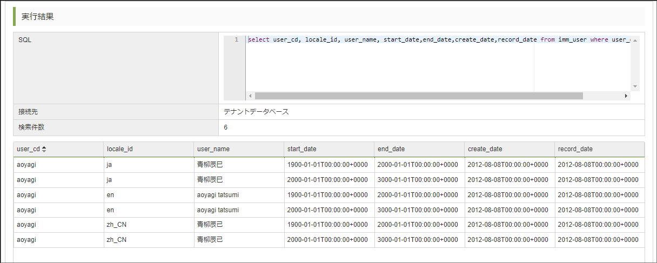Click the first zh_CN locale cell

point(117,225)
